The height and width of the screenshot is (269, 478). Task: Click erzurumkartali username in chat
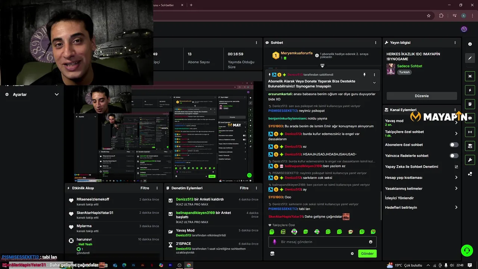[280, 94]
